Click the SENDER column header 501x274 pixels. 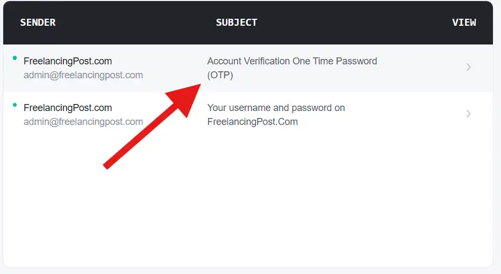[38, 23]
